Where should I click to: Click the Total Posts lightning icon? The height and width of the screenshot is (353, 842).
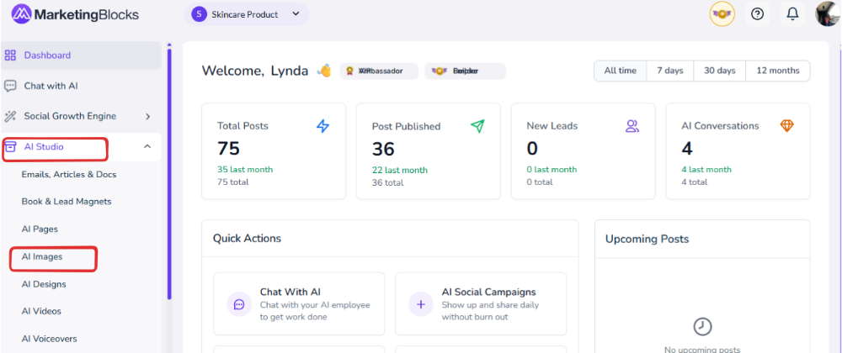(323, 126)
